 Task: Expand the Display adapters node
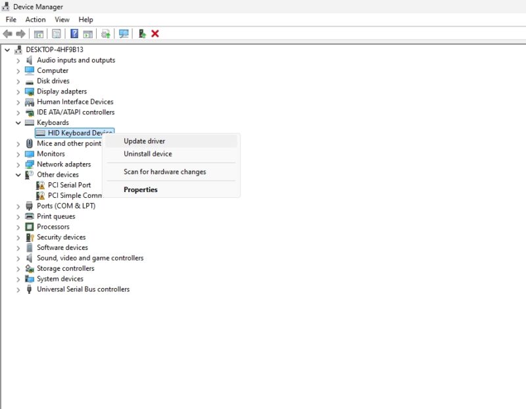coord(18,91)
